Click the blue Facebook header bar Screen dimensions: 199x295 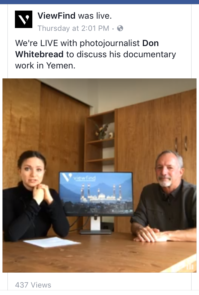click(99, 2)
